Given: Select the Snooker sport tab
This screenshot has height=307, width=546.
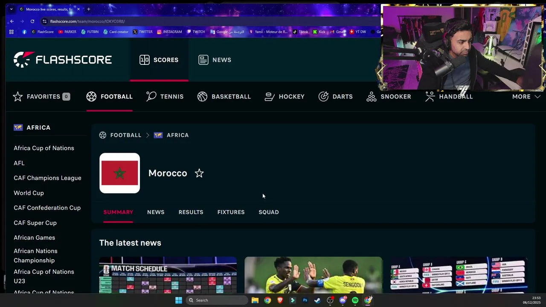Looking at the screenshot, I should [389, 97].
